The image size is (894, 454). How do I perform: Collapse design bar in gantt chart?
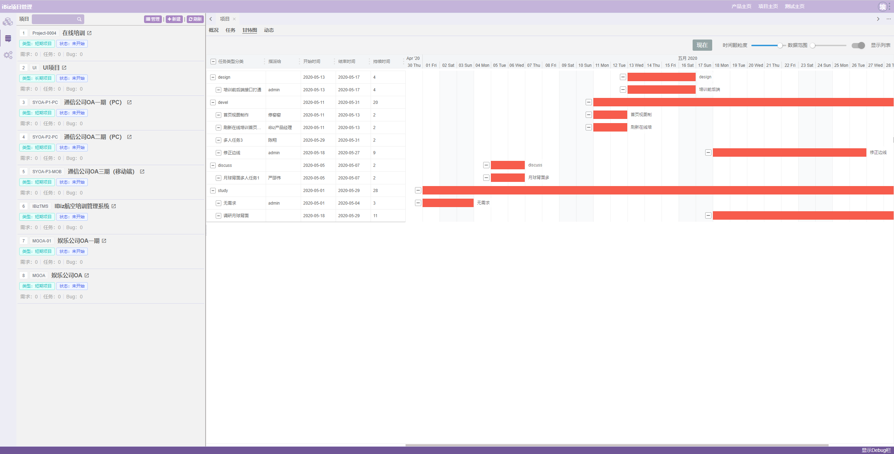click(623, 77)
